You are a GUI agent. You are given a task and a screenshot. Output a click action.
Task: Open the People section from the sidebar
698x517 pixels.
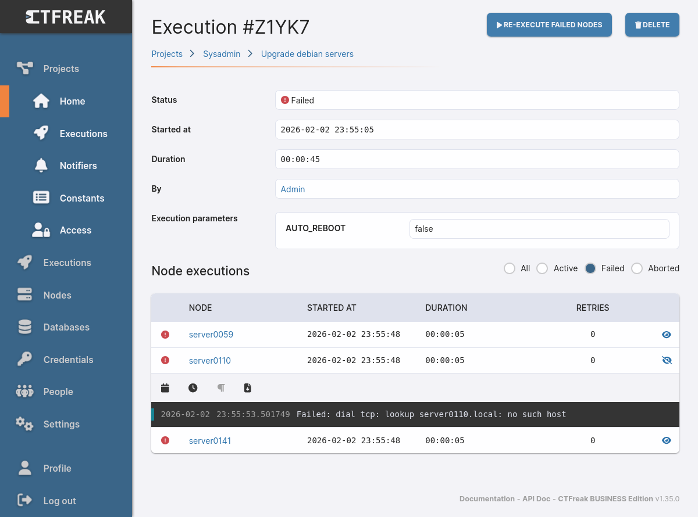pyautogui.click(x=58, y=392)
